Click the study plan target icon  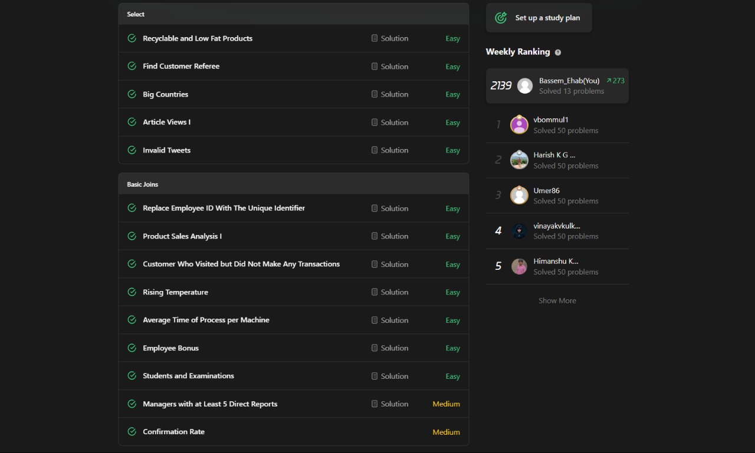pos(501,18)
